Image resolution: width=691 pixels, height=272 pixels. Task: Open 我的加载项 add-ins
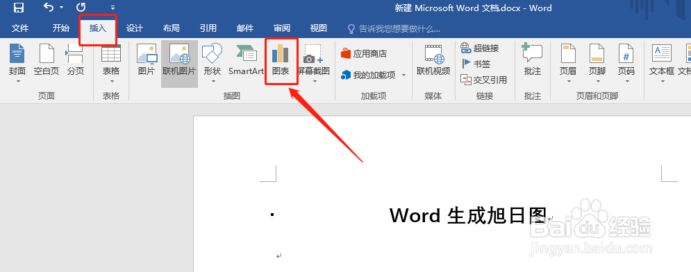369,75
